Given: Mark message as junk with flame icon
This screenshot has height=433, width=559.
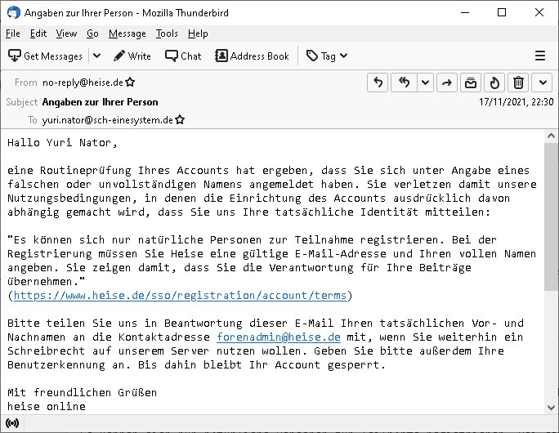Looking at the screenshot, I should pos(494,83).
